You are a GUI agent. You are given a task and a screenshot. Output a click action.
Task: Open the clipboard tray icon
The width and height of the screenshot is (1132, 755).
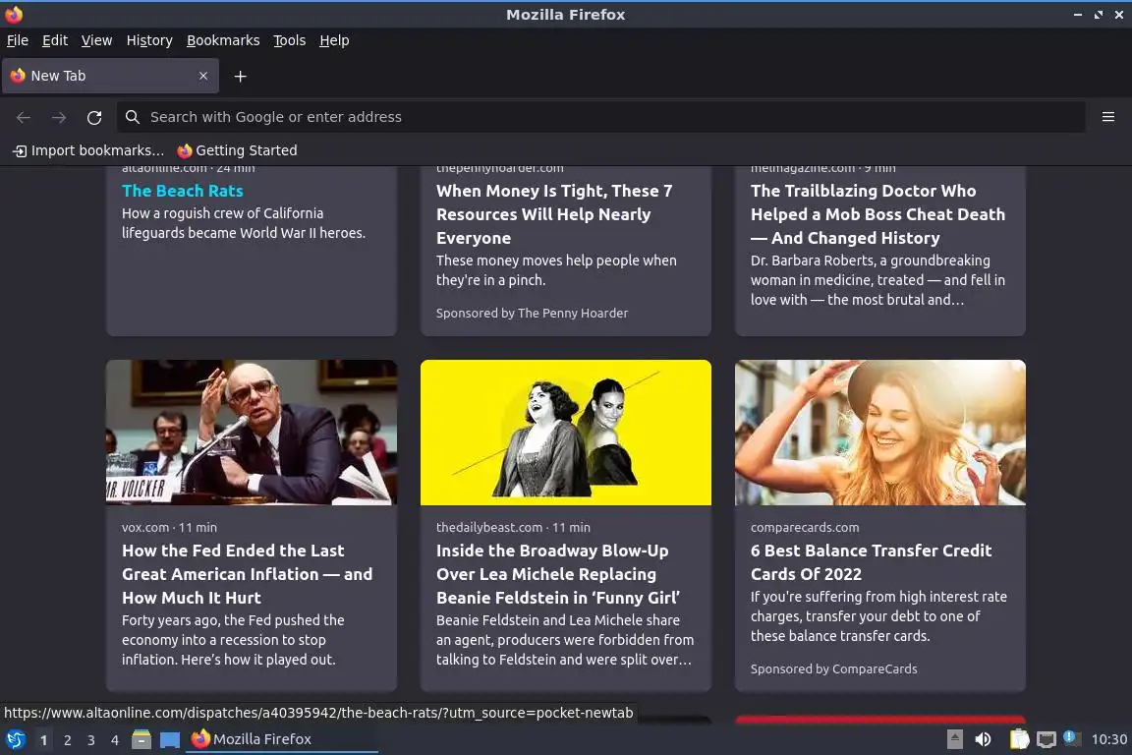coord(1019,739)
